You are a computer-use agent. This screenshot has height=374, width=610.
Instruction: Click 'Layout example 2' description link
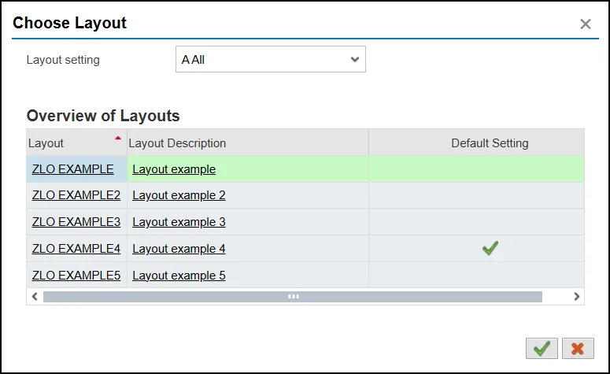179,195
